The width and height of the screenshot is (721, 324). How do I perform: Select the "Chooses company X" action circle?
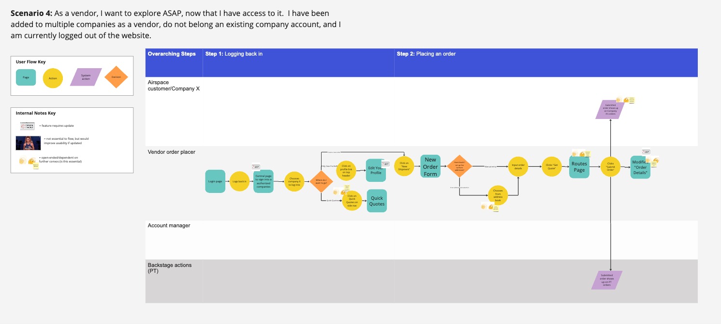point(294,181)
